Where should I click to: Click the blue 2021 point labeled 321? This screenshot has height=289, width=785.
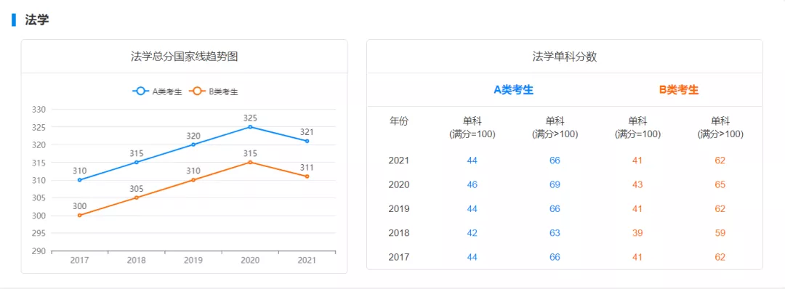click(307, 141)
